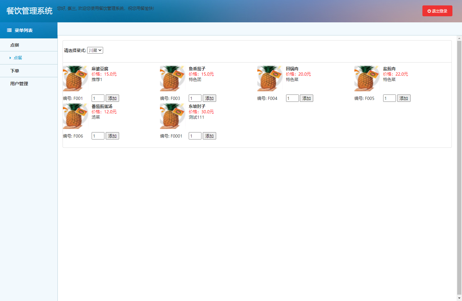This screenshot has width=462, height=301.
Task: Click the 编号 F006 label
Action: tap(73, 136)
